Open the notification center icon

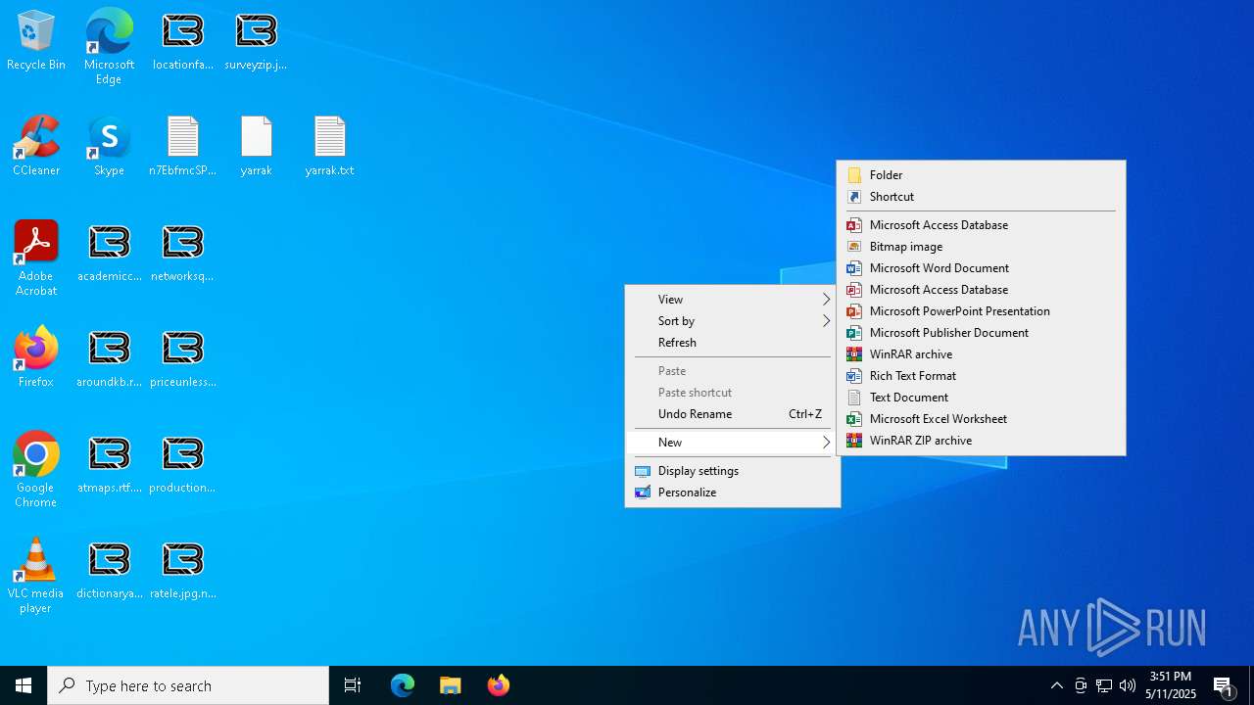point(1224,685)
